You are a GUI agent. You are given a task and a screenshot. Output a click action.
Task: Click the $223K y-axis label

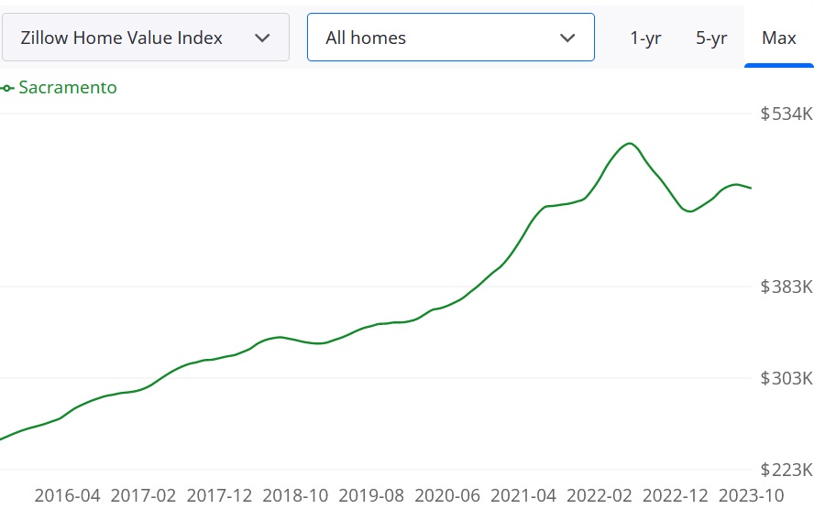786,470
